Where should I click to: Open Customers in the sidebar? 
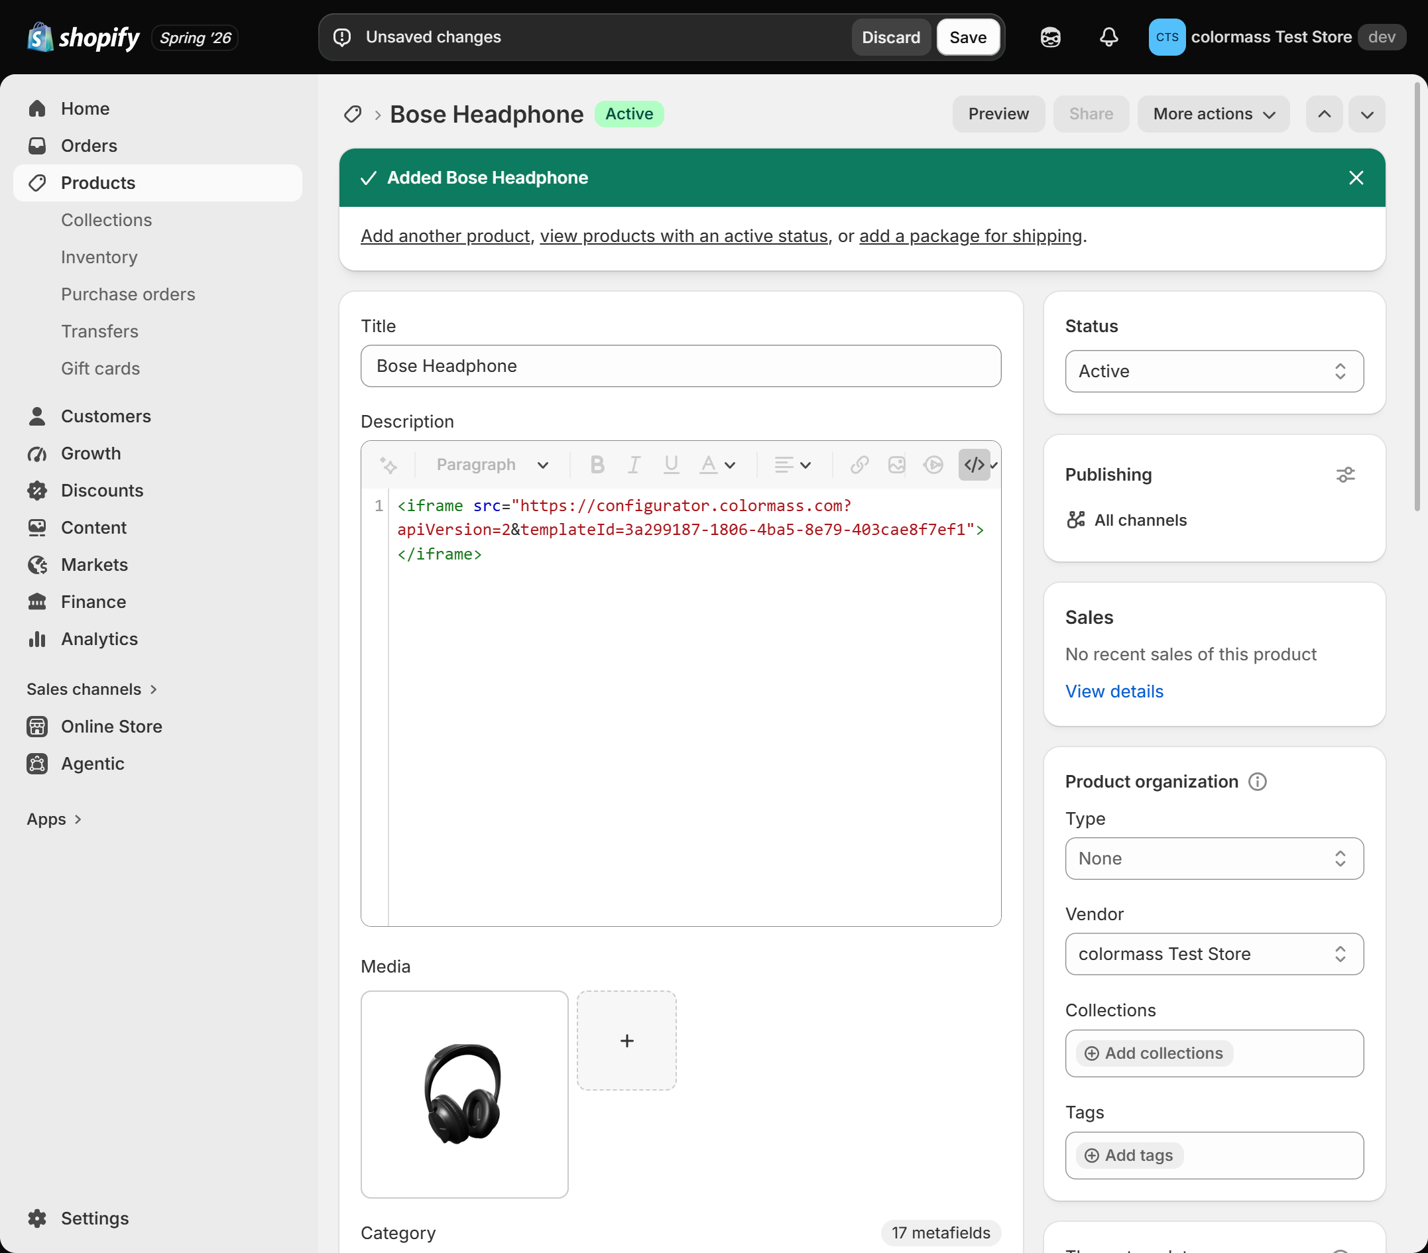[158, 416]
